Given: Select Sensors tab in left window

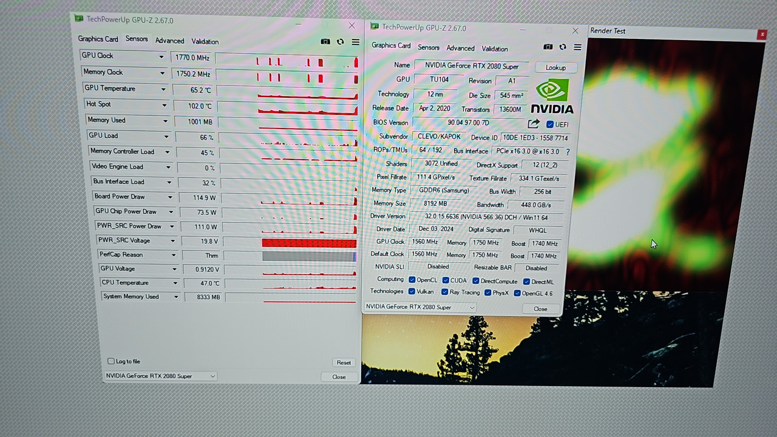Looking at the screenshot, I should 137,39.
